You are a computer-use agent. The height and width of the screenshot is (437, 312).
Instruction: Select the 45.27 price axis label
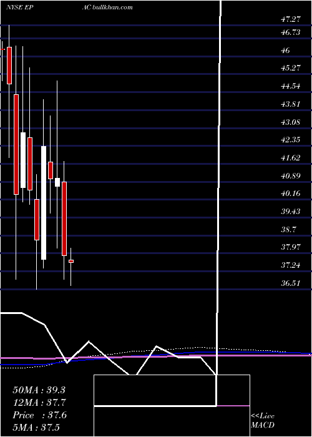[x=291, y=68]
